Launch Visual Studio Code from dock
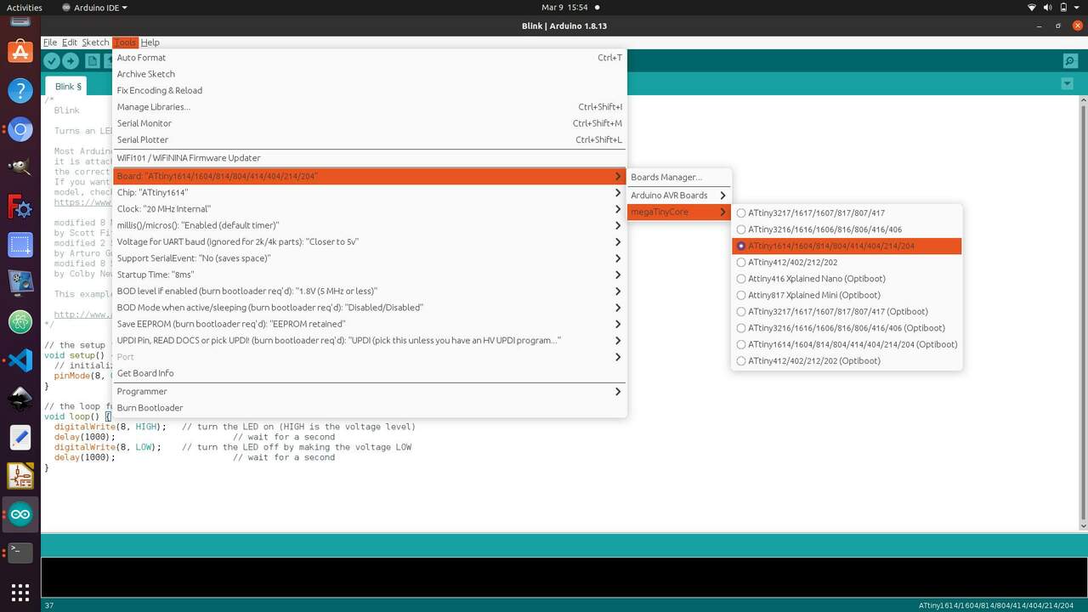Image resolution: width=1088 pixels, height=612 pixels. [x=20, y=360]
